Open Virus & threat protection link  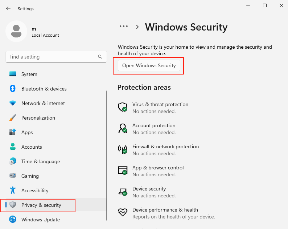pos(160,104)
